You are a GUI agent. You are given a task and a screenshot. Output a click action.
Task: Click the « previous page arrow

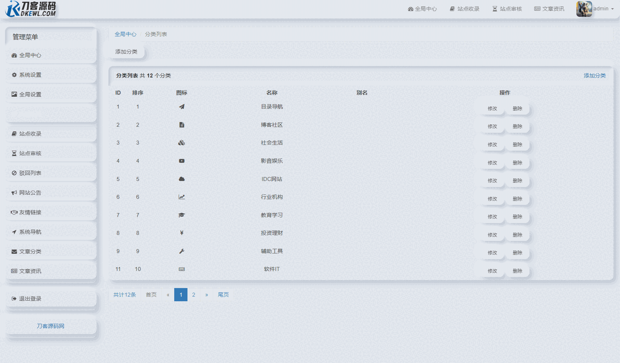168,295
